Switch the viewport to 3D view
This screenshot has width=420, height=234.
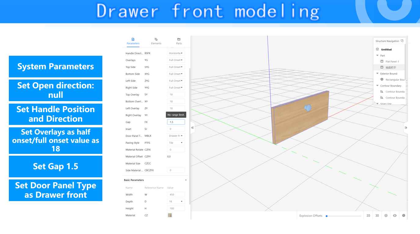click(x=377, y=216)
